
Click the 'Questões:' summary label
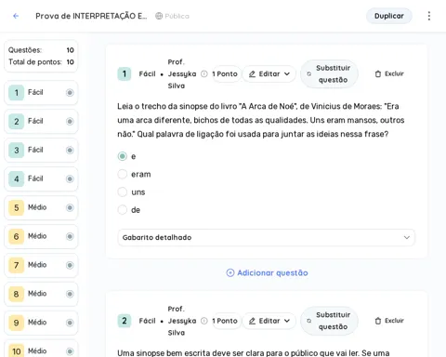pos(25,50)
